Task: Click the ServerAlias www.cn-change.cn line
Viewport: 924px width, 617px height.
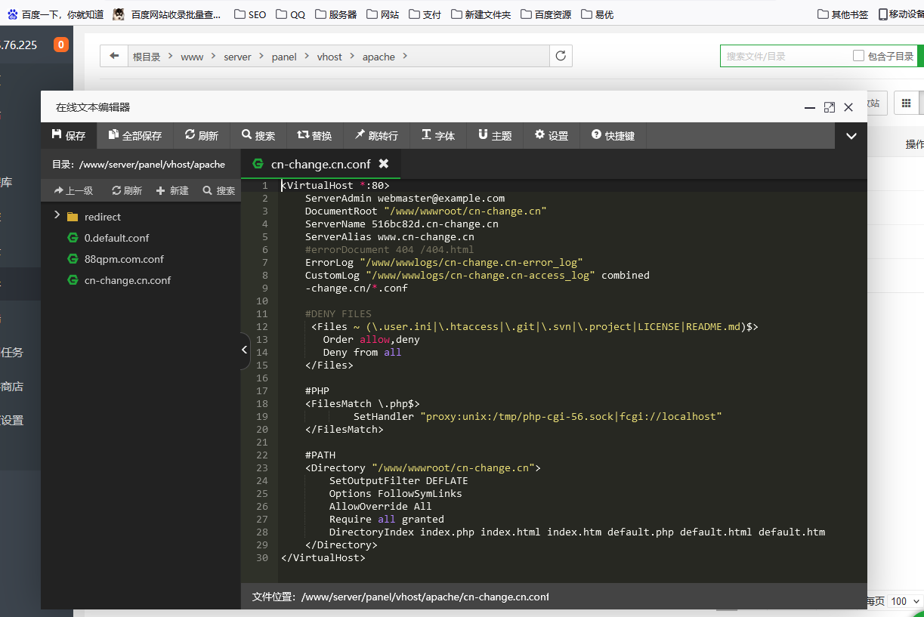Action: (390, 236)
